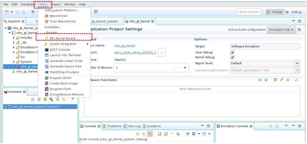Expand the _ide folder

[14, 43]
